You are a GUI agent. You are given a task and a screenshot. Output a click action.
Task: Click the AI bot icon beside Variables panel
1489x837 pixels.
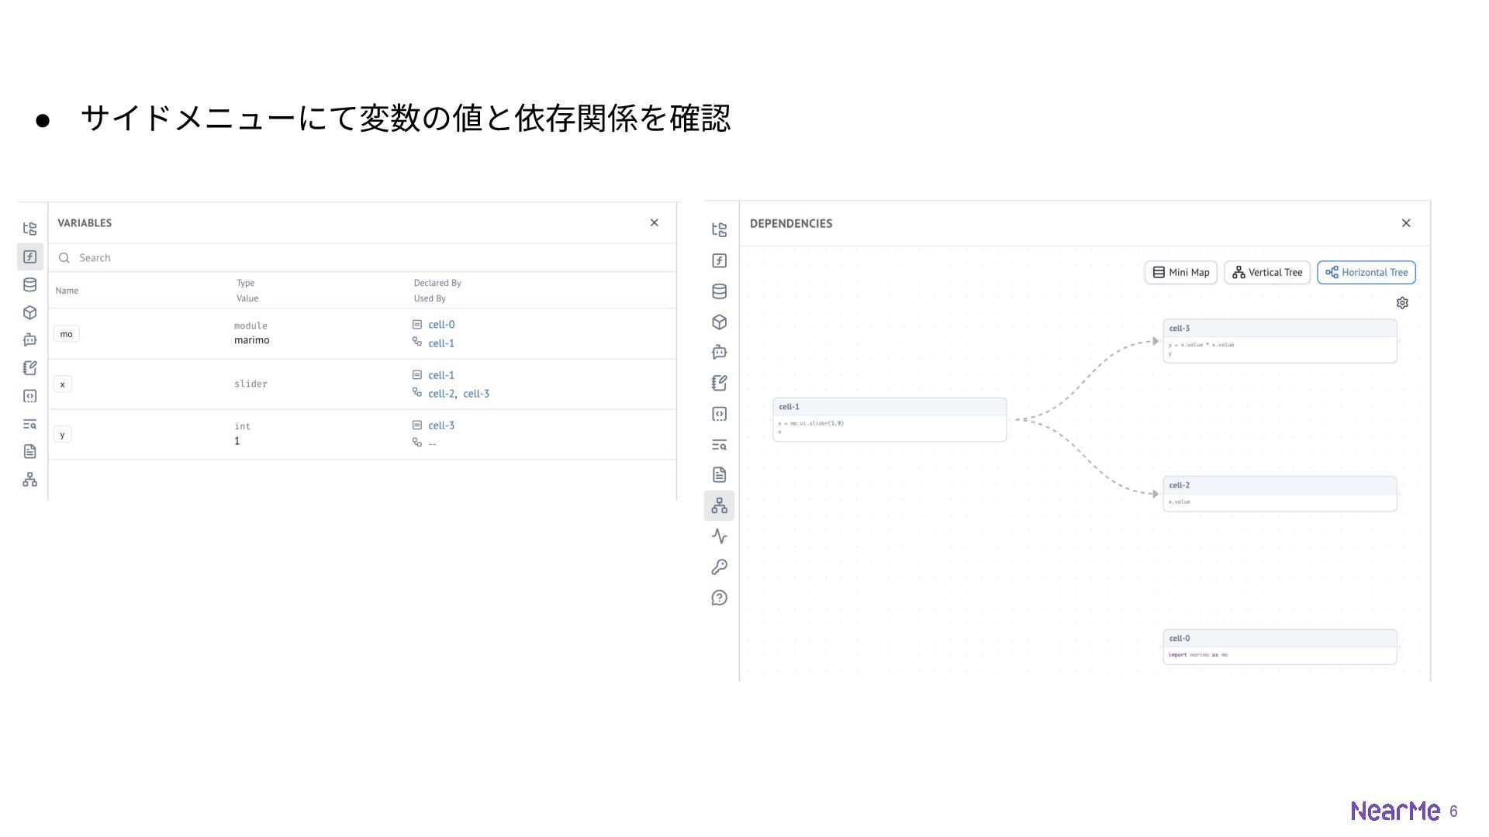(x=29, y=340)
